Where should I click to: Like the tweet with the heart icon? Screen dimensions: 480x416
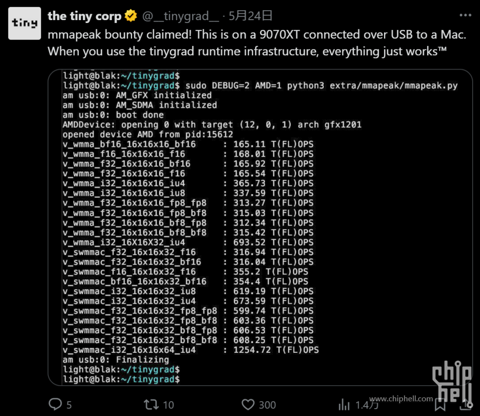[x=248, y=405]
